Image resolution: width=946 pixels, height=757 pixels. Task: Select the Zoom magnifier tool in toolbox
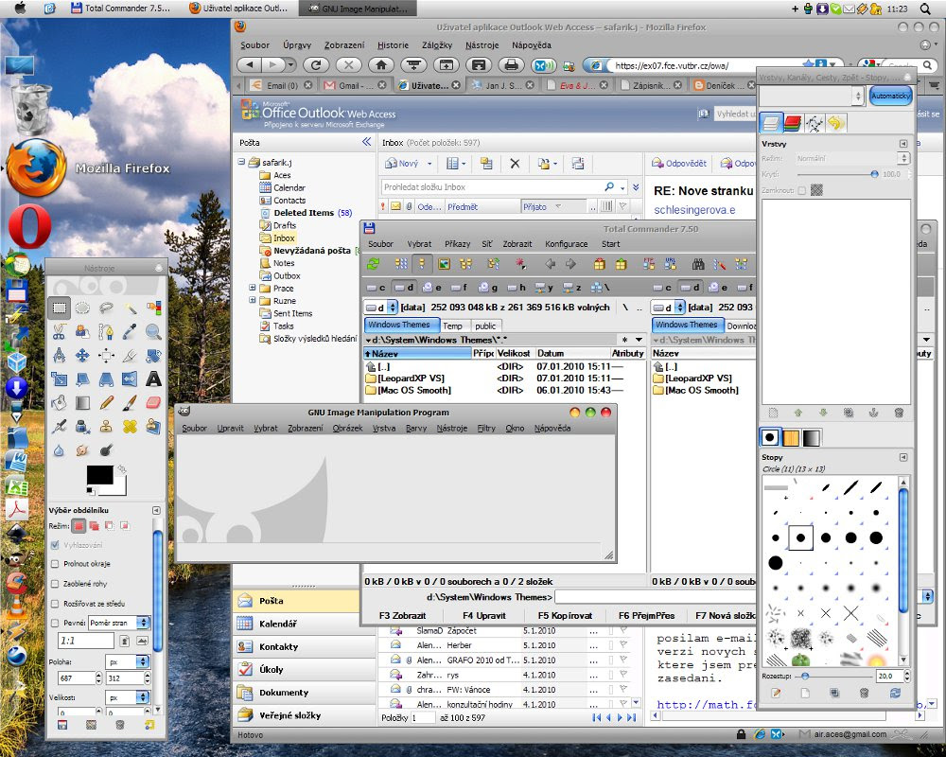click(x=153, y=331)
